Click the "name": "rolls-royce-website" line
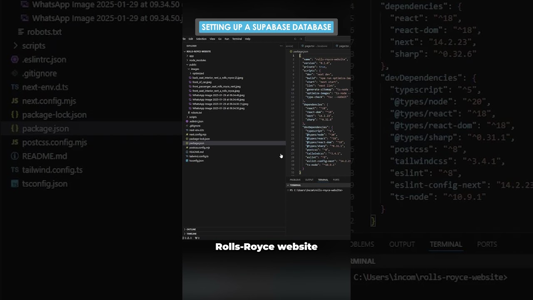Screen dimensions: 533x300 [325, 60]
